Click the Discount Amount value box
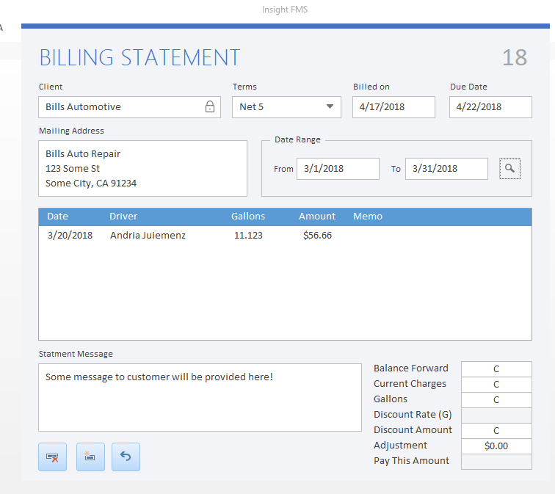555x494 pixels. (496, 431)
